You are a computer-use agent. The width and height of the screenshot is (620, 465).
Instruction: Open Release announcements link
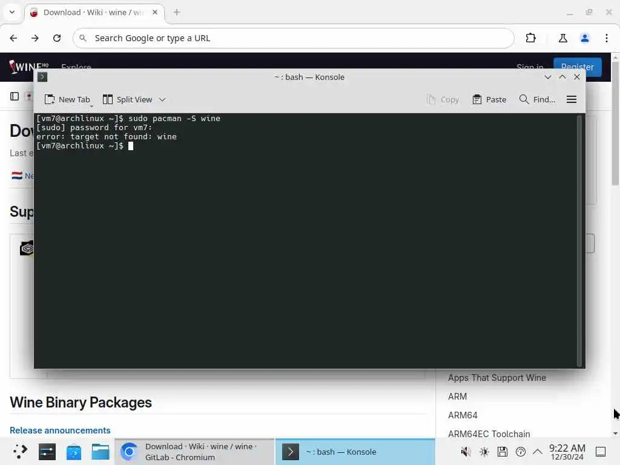coord(60,430)
